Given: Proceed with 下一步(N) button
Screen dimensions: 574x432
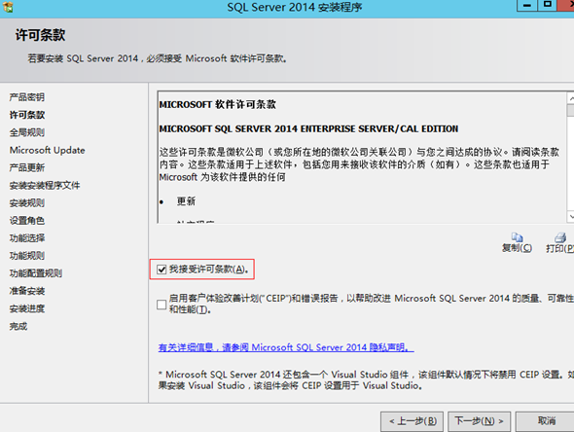Looking at the screenshot, I should point(480,421).
